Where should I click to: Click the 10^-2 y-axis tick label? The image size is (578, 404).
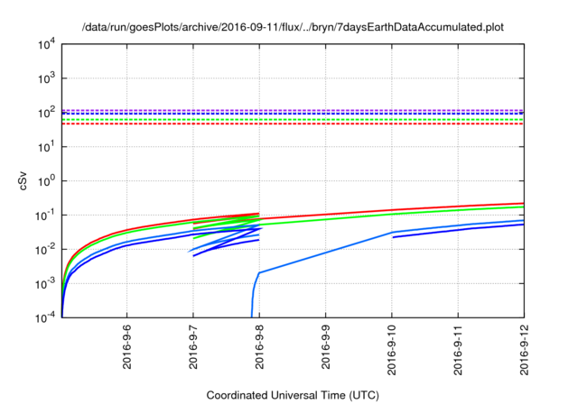point(45,250)
